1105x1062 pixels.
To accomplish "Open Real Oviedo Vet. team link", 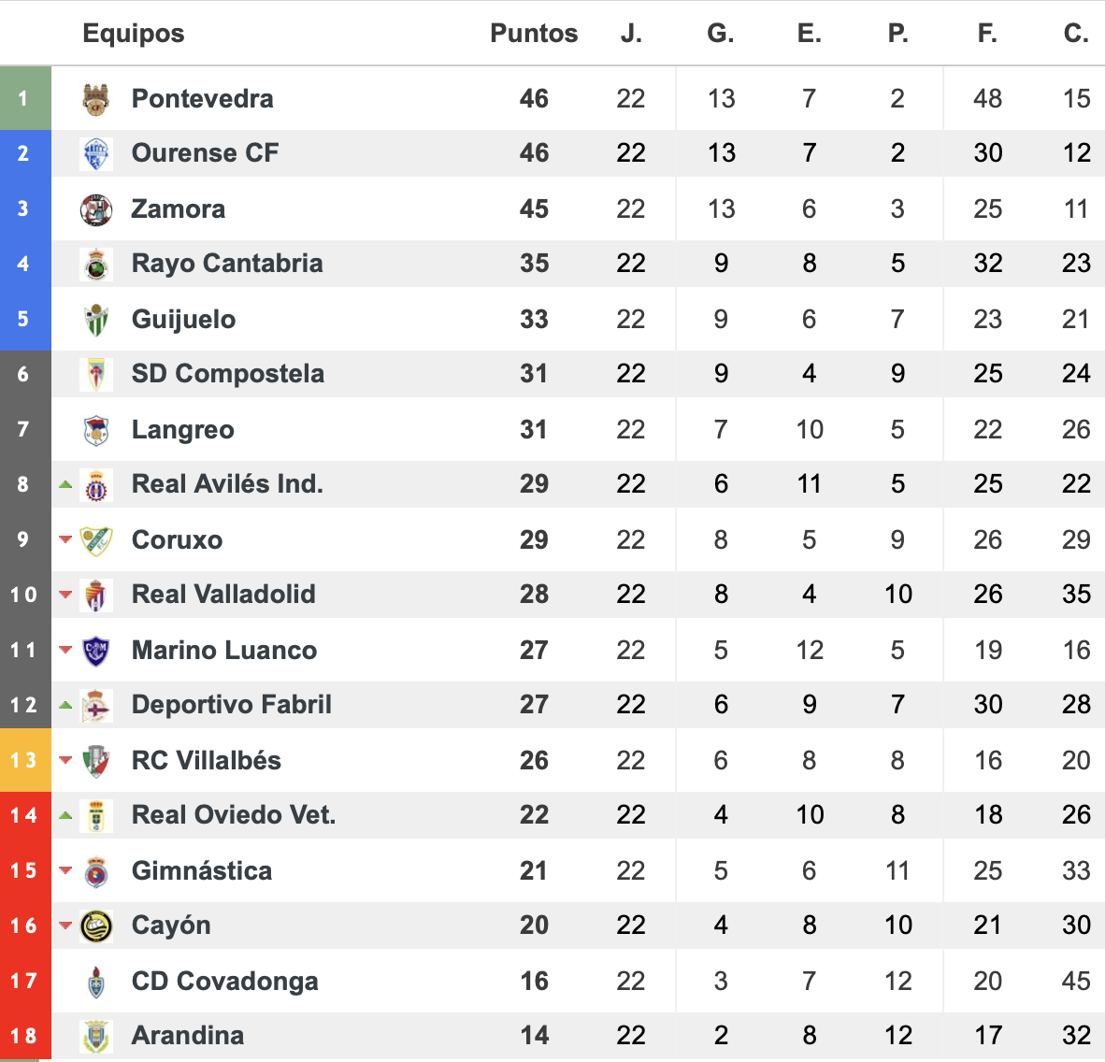I will [234, 814].
